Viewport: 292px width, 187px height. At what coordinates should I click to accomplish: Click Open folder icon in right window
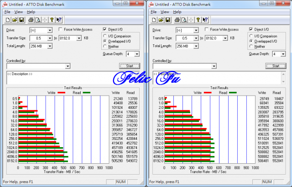[x=161, y=20]
